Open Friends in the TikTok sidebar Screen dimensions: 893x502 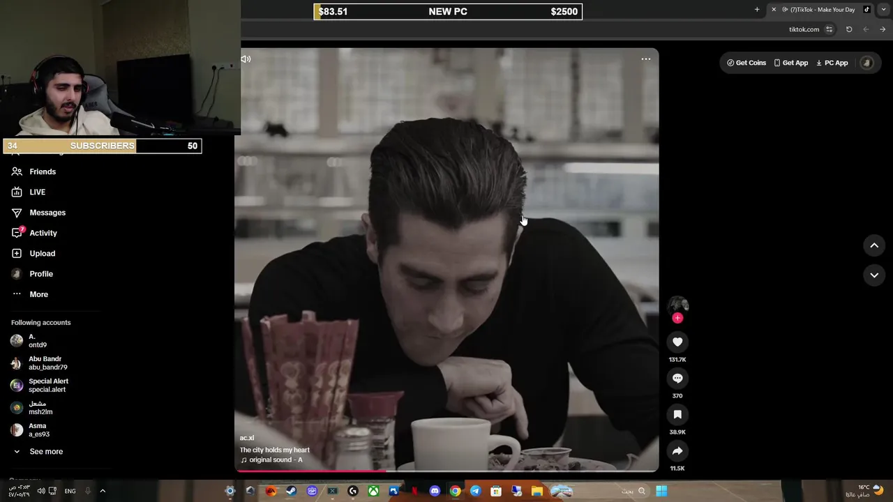(33, 172)
